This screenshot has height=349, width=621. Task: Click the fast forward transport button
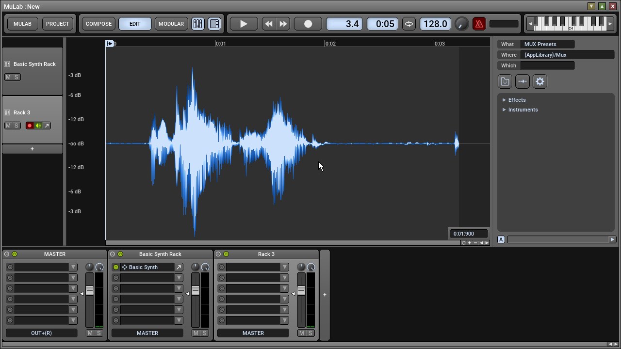tap(283, 24)
